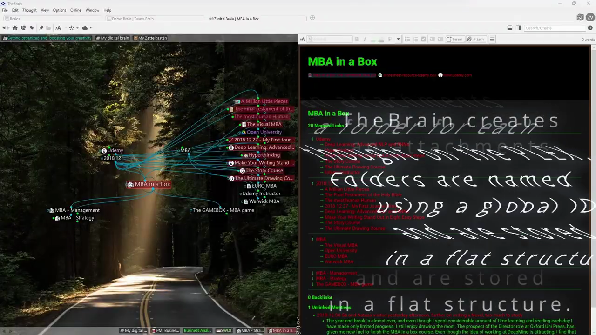Open the Online menu
596x335 pixels.
tap(76, 10)
